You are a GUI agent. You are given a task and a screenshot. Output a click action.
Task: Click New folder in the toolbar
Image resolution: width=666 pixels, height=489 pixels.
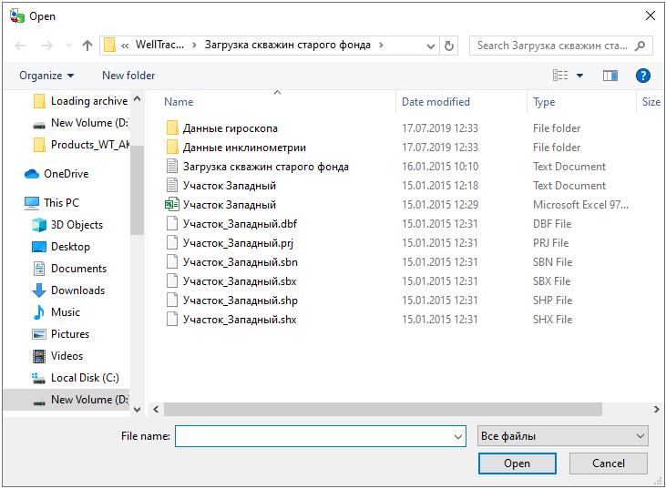click(x=128, y=76)
